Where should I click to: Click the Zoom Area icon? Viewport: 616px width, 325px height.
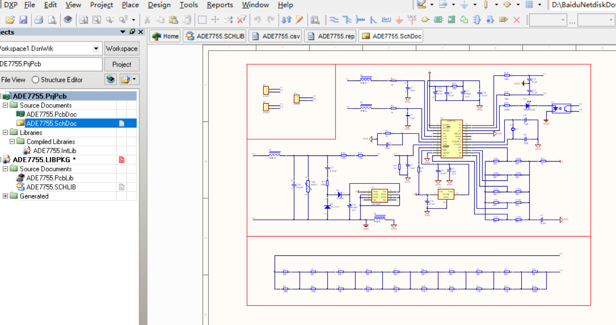[97, 20]
